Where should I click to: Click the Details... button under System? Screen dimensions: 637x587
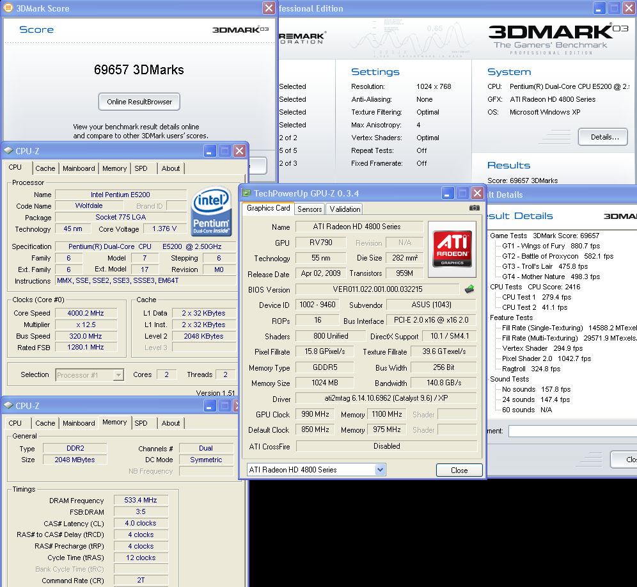pos(603,137)
